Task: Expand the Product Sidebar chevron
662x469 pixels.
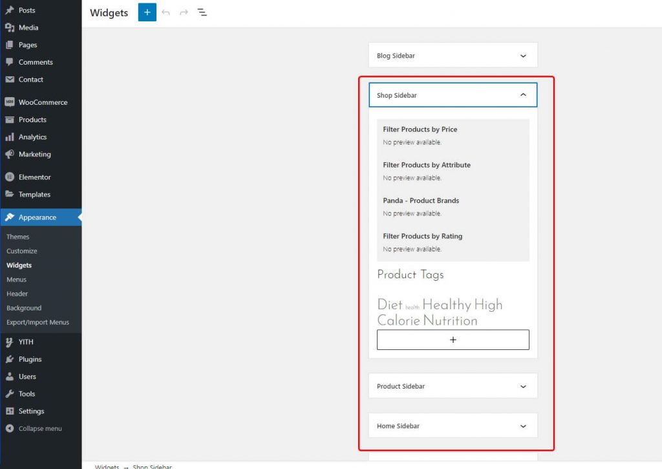Action: pos(523,386)
